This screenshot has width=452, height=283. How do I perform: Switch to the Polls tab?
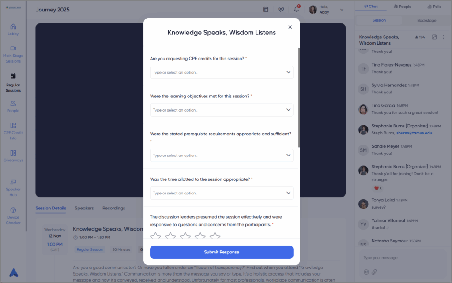click(x=434, y=7)
